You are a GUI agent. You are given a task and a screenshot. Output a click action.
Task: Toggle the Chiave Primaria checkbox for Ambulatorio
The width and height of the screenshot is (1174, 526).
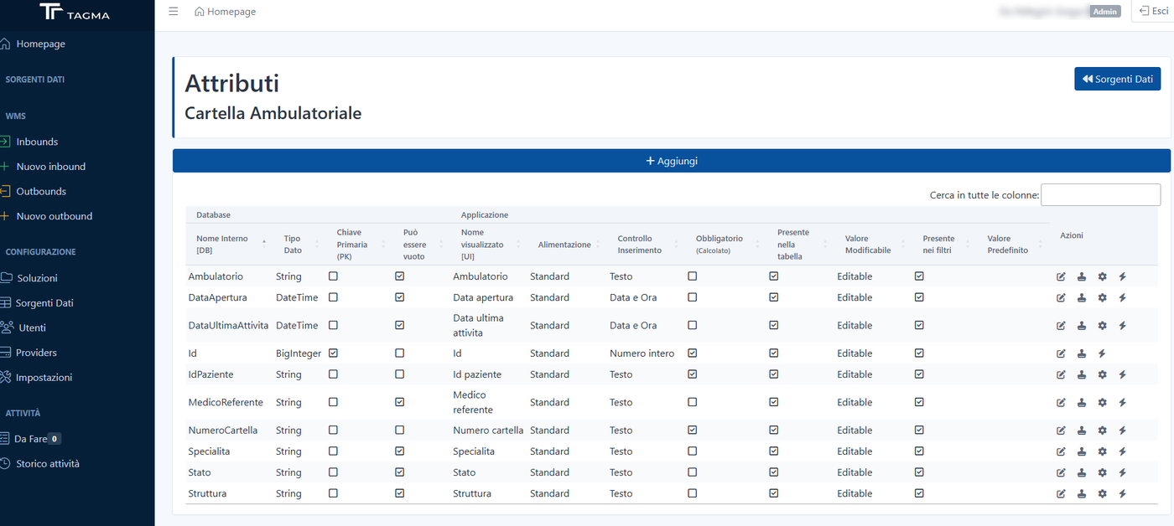pyautogui.click(x=334, y=276)
